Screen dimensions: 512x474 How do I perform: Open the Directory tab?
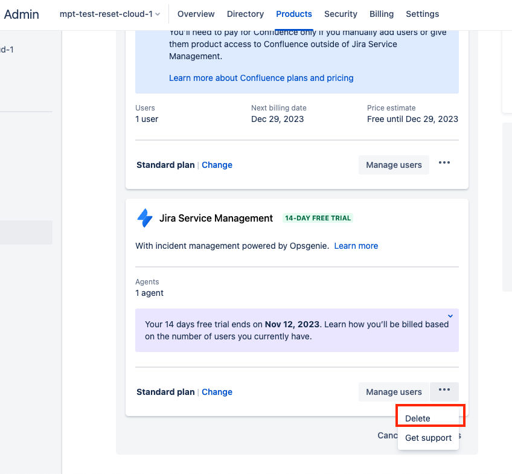pos(245,14)
